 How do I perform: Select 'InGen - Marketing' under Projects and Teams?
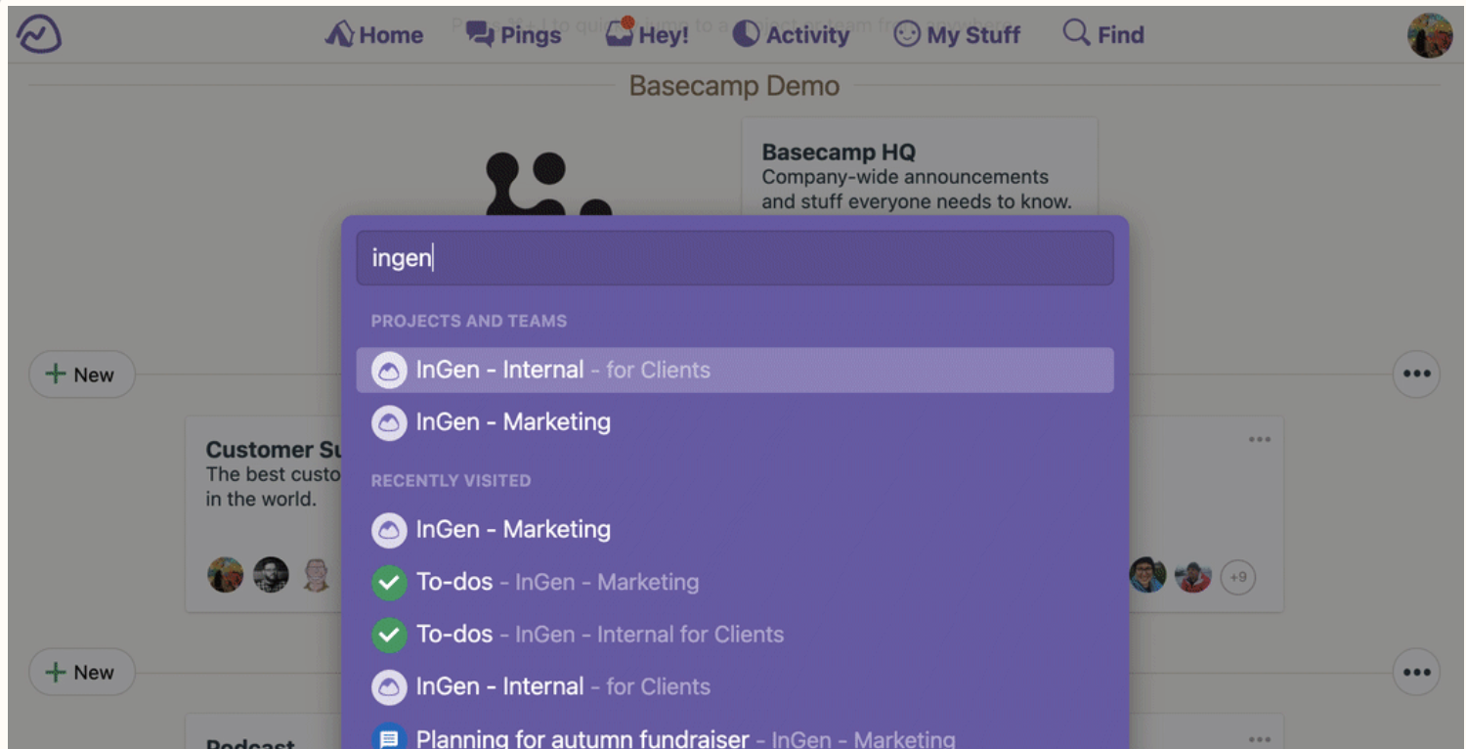coord(735,422)
